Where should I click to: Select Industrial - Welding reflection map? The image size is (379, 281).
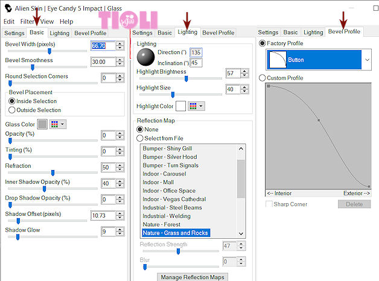167,216
